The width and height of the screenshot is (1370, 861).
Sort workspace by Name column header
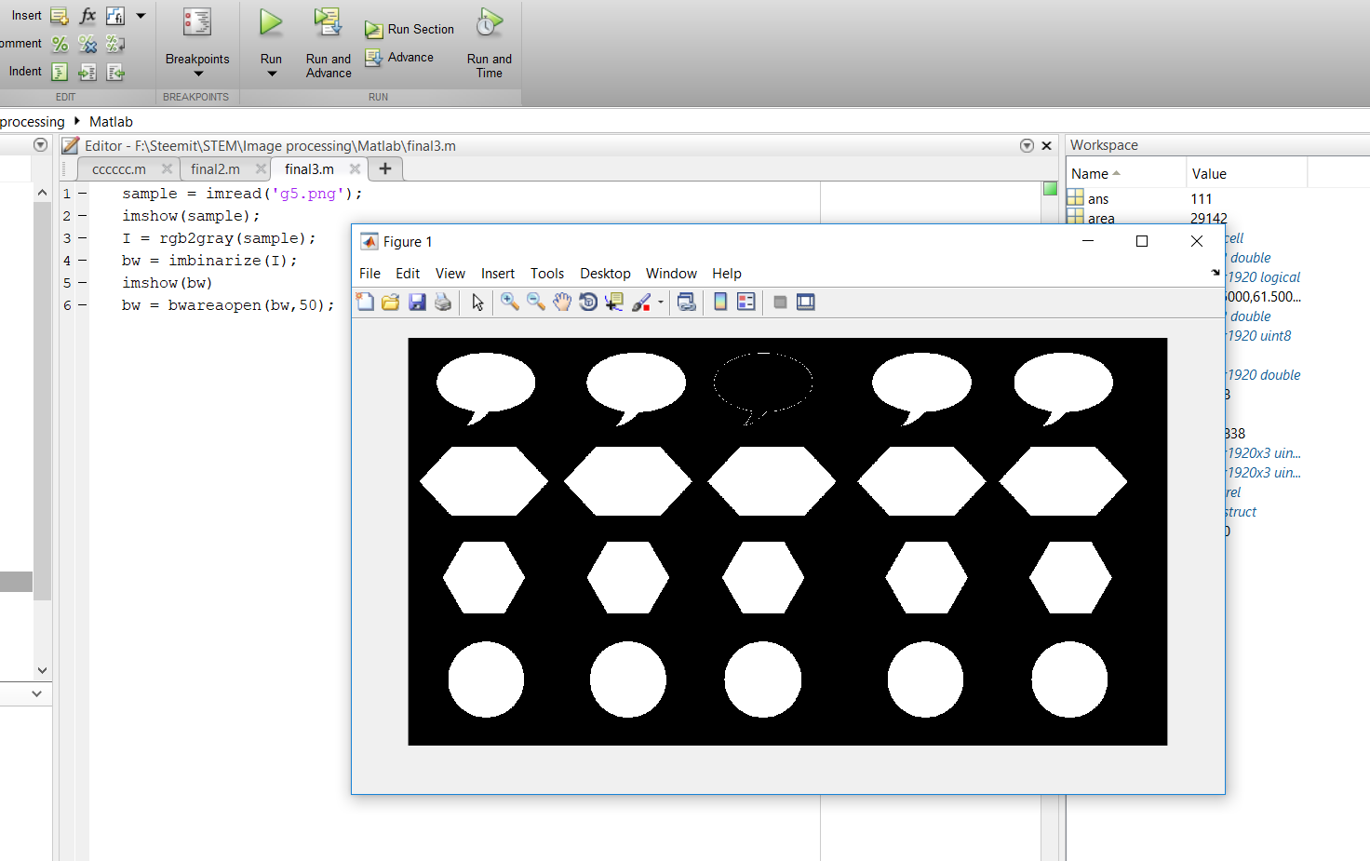pyautogui.click(x=1090, y=174)
